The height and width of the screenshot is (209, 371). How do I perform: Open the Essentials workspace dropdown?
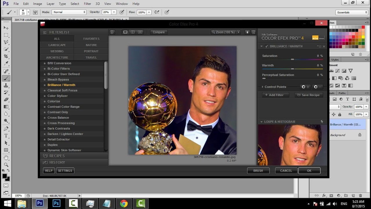coord(352,12)
